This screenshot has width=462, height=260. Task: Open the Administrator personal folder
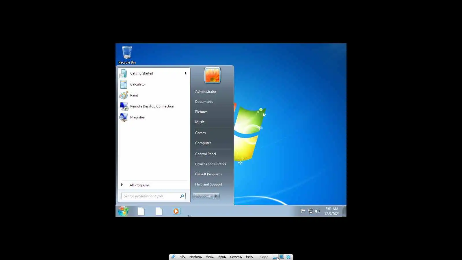point(206,92)
